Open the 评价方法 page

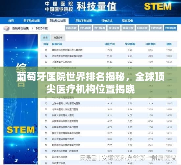(107, 21)
